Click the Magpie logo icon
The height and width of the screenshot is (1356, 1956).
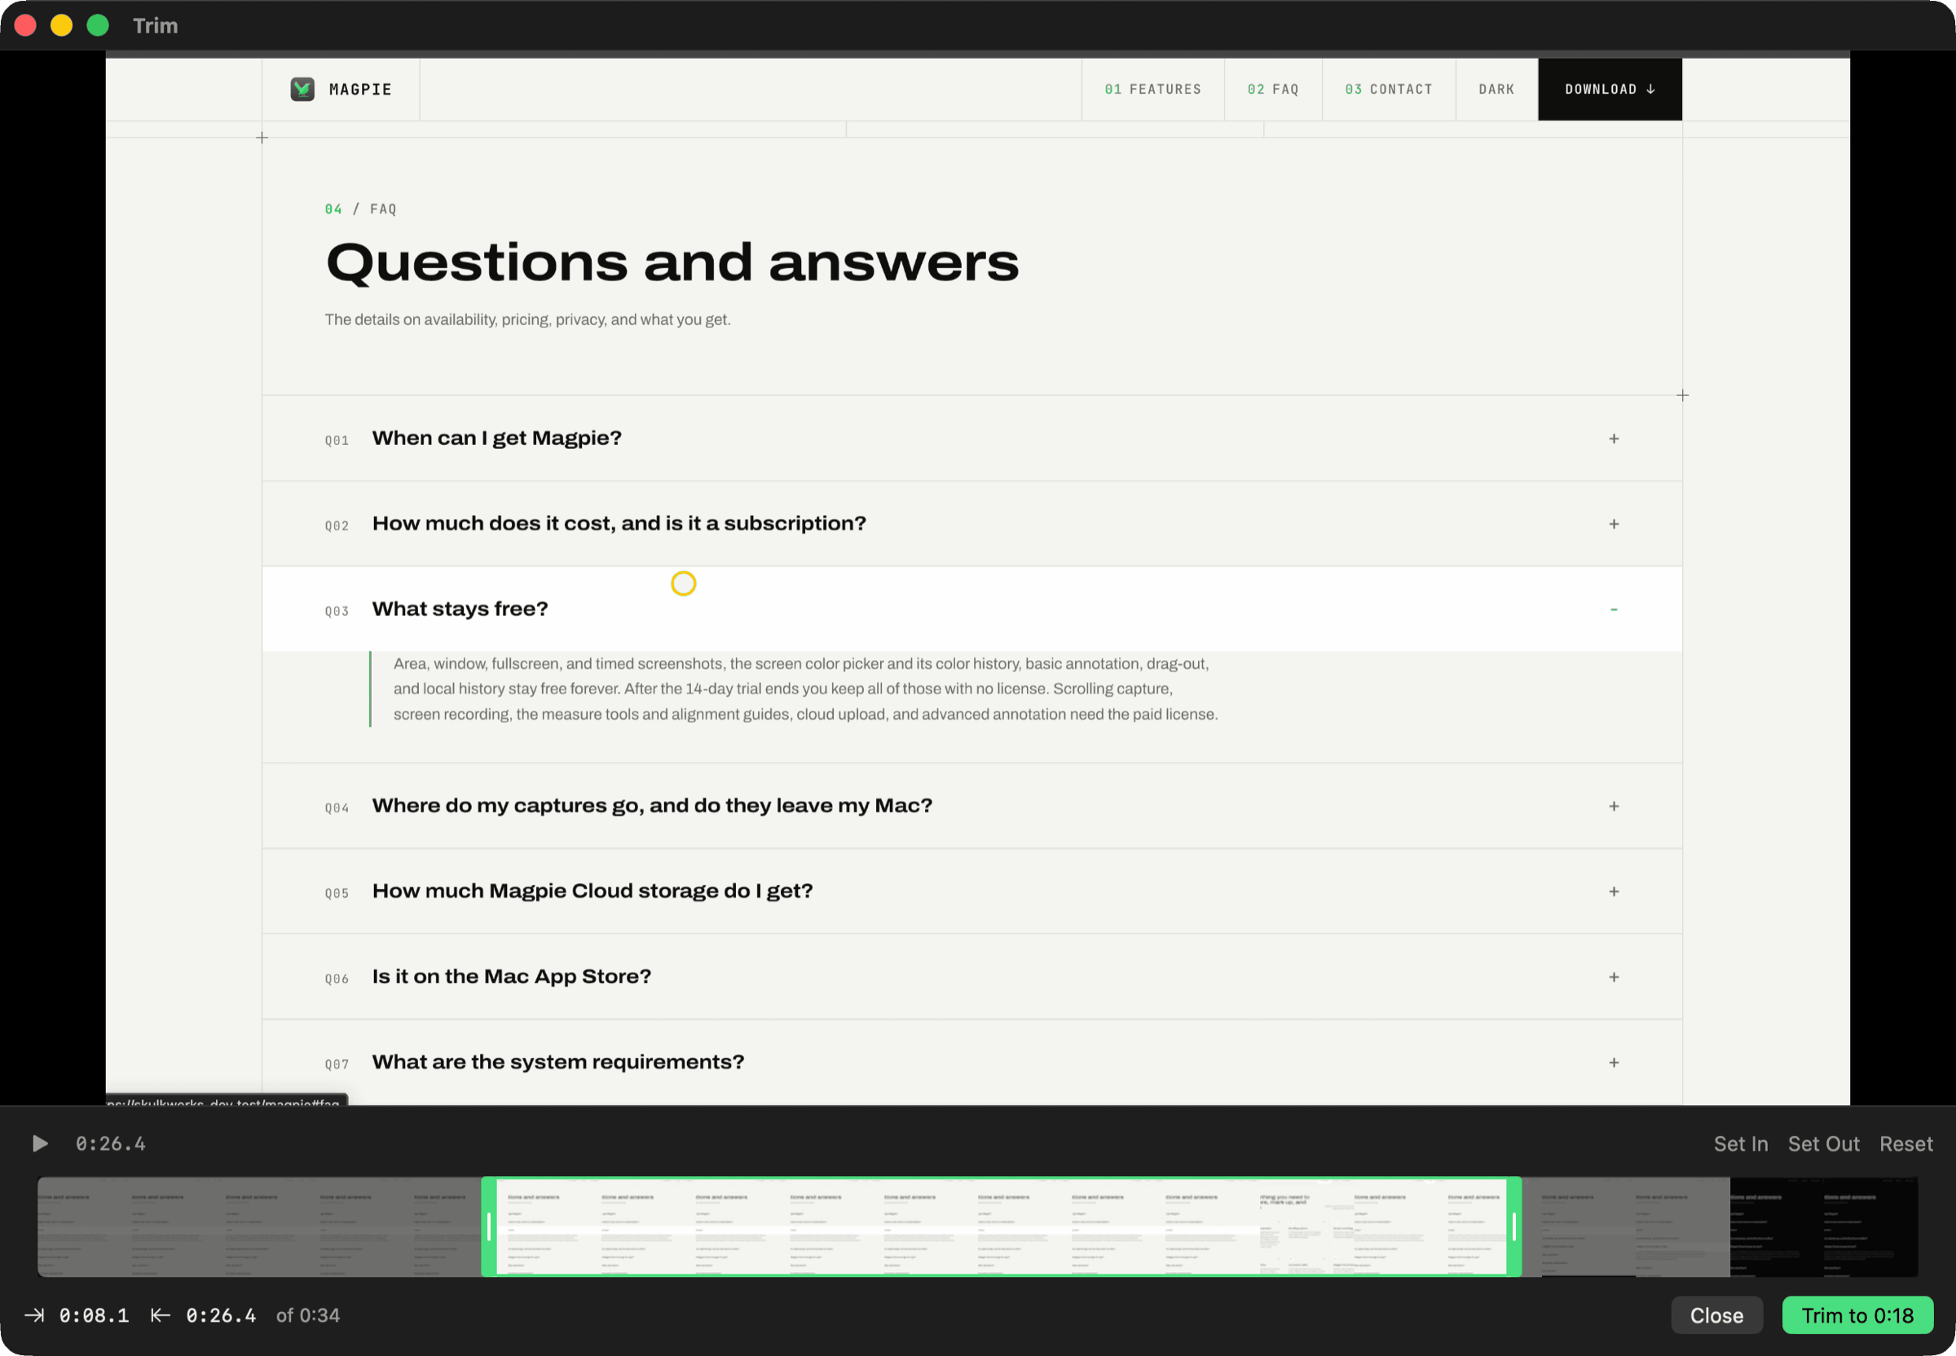click(x=302, y=89)
